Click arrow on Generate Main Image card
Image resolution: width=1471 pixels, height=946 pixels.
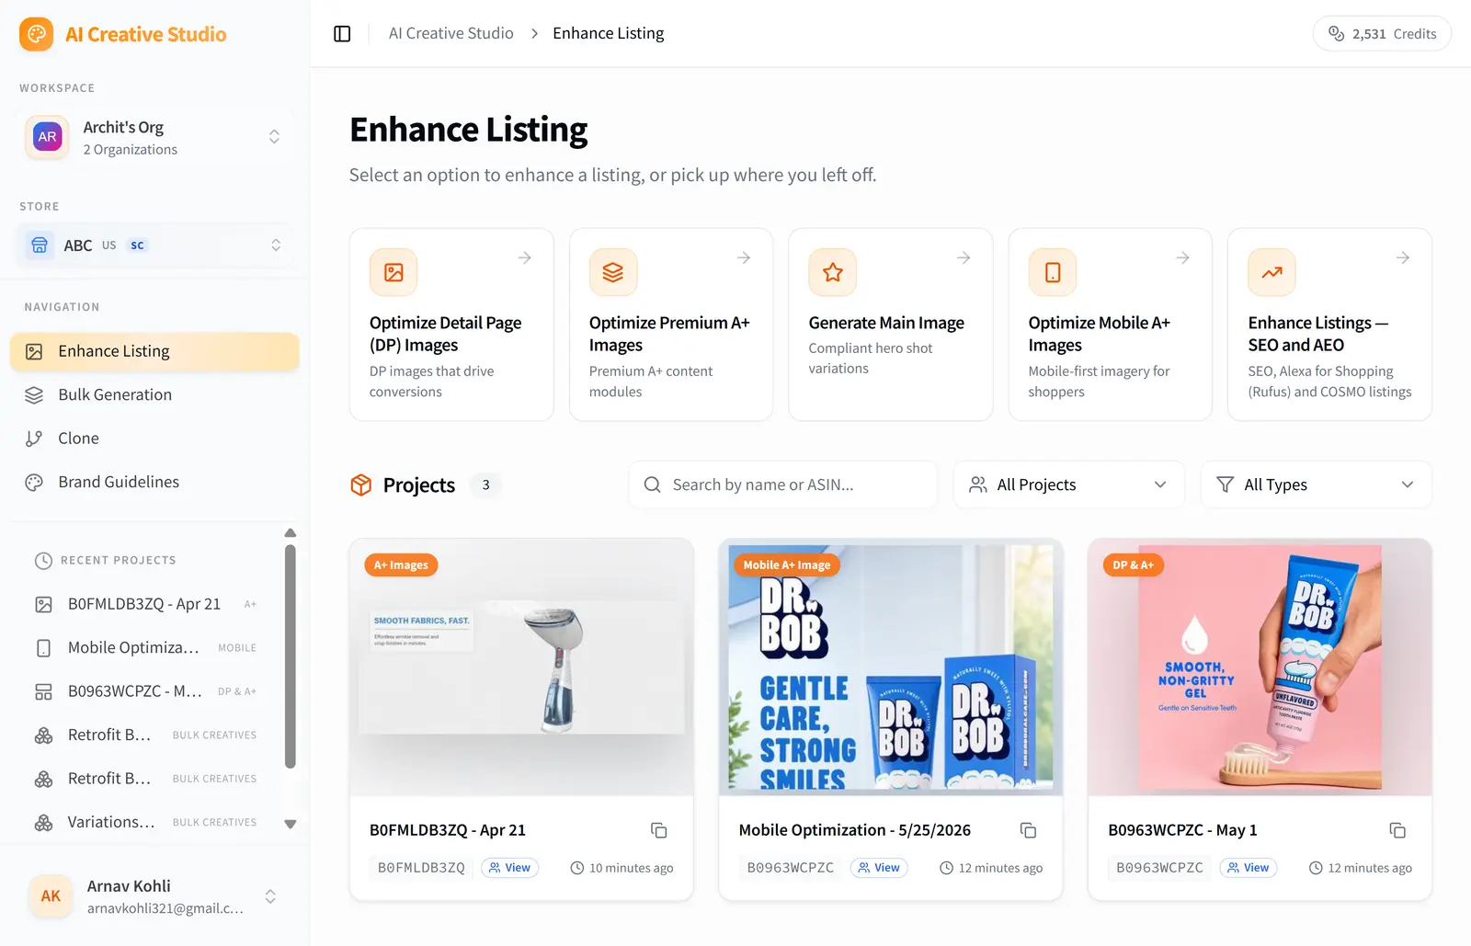point(964,258)
